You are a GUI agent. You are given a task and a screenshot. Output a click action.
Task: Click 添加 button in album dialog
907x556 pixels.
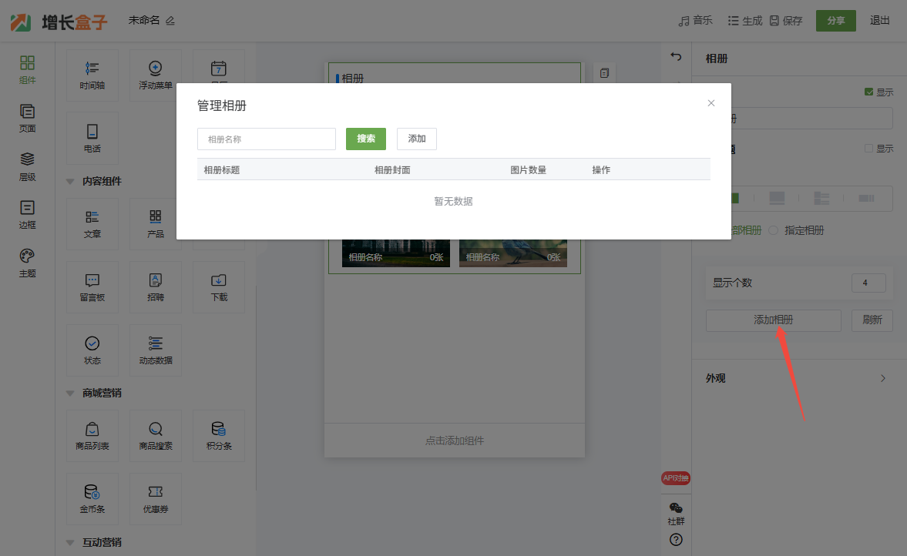click(x=417, y=139)
